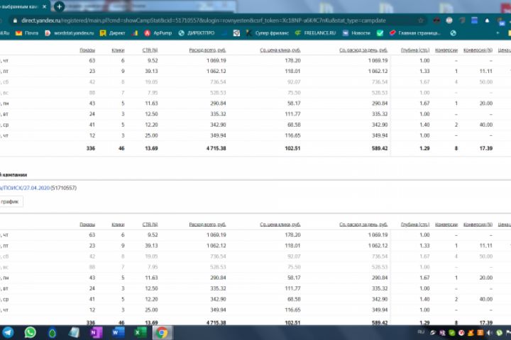The width and height of the screenshot is (511, 340).
Task: Click the график button
Action: coord(11,202)
